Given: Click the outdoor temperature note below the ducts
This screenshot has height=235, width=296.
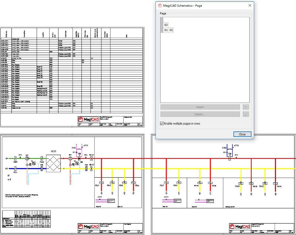Looking at the screenshot, I should pyautogui.click(x=21, y=195).
